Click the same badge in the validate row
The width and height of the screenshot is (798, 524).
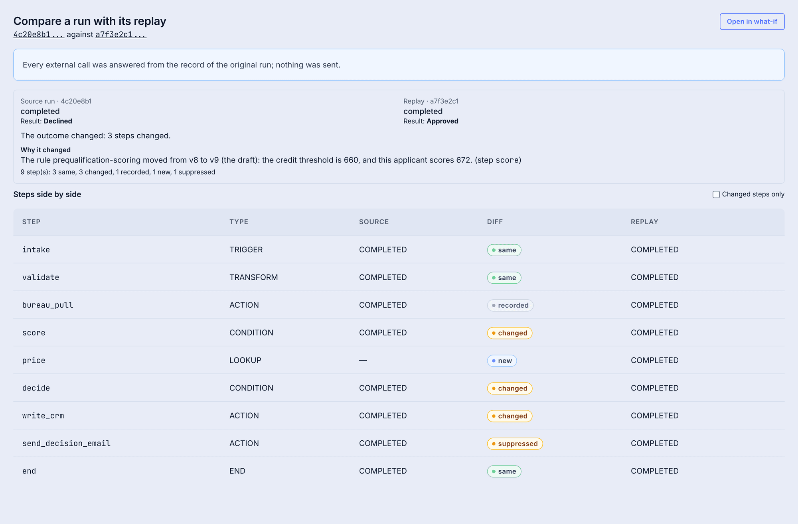(x=504, y=278)
